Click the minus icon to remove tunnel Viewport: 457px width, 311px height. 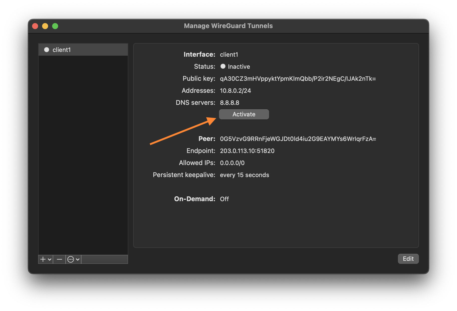pos(59,259)
